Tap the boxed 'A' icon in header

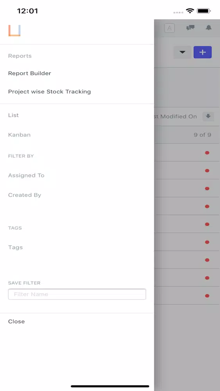170,28
